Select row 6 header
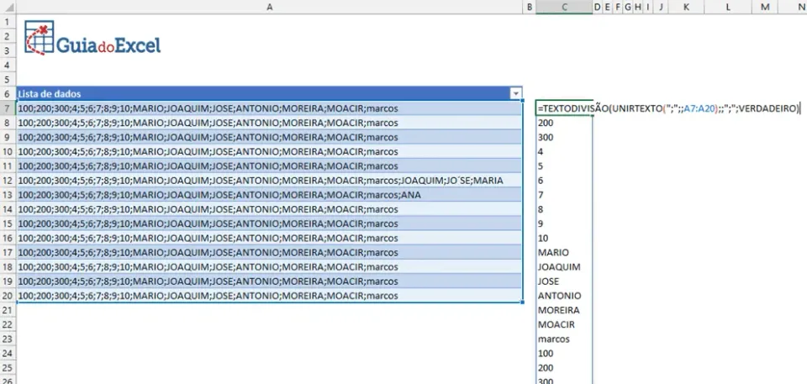 tap(8, 93)
